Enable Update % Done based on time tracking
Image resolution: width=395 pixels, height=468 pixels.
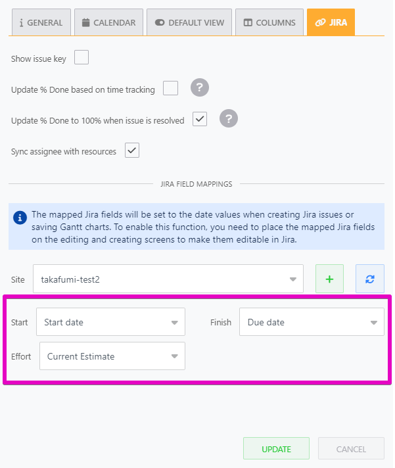pyautogui.click(x=170, y=88)
